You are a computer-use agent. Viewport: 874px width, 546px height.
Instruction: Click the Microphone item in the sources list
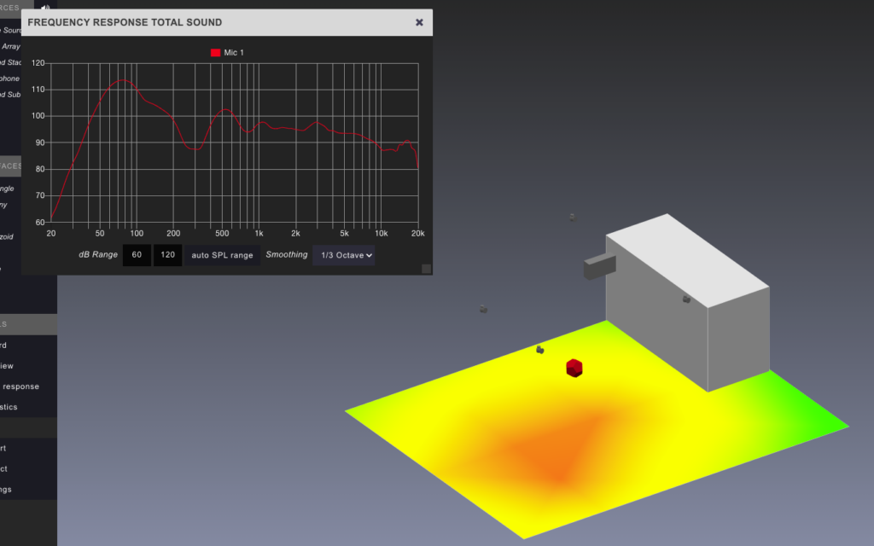coord(9,78)
